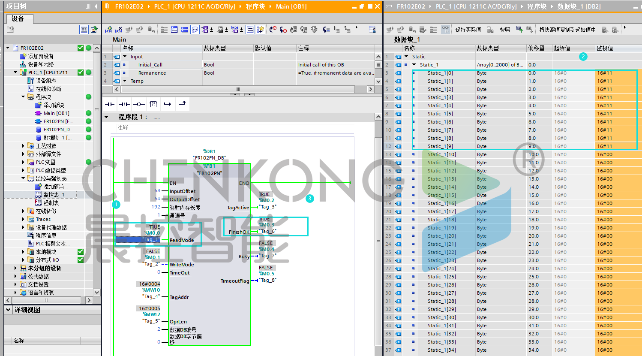
Task: Click the snapshot camera icon with green arrow
Action: click(x=519, y=30)
